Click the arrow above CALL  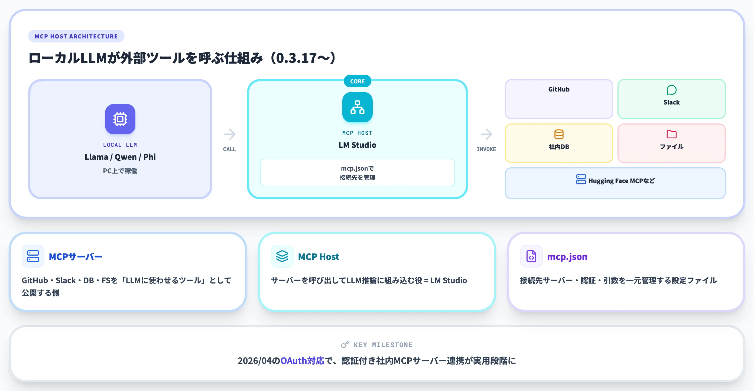tap(229, 134)
